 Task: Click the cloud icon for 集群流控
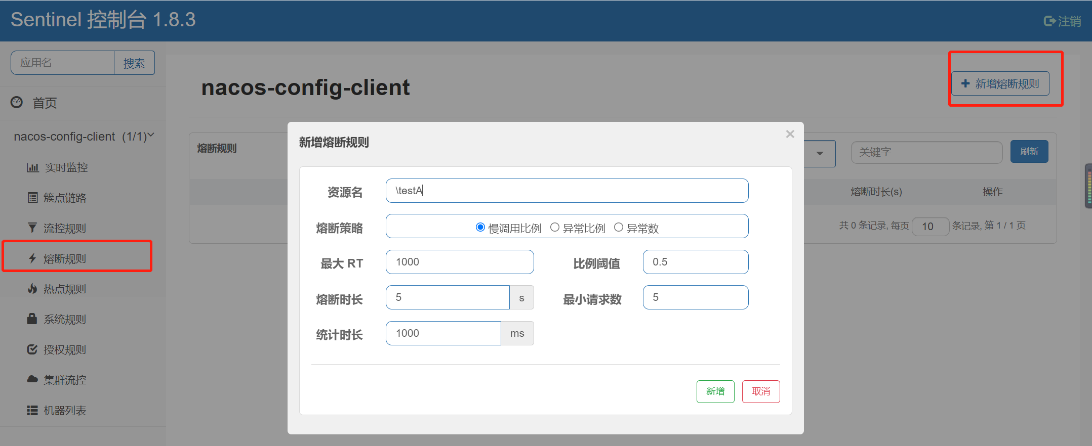point(32,379)
